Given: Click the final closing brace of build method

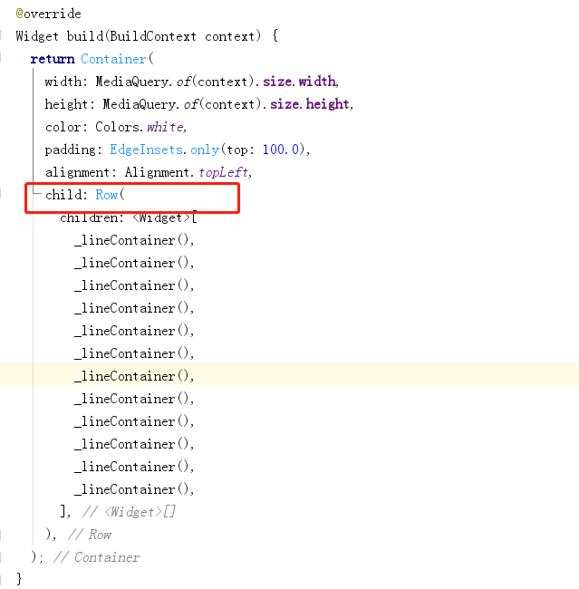Looking at the screenshot, I should pos(19,579).
